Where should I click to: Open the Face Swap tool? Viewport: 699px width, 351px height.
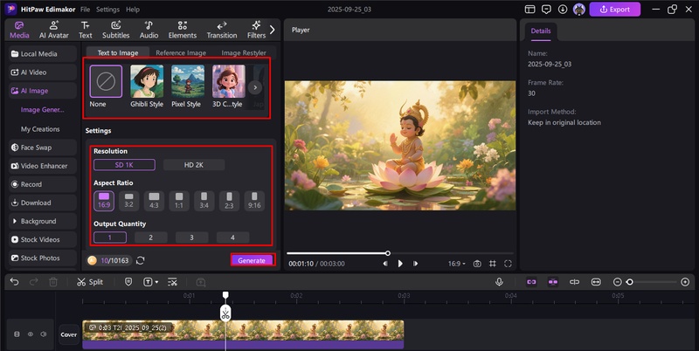(x=38, y=148)
